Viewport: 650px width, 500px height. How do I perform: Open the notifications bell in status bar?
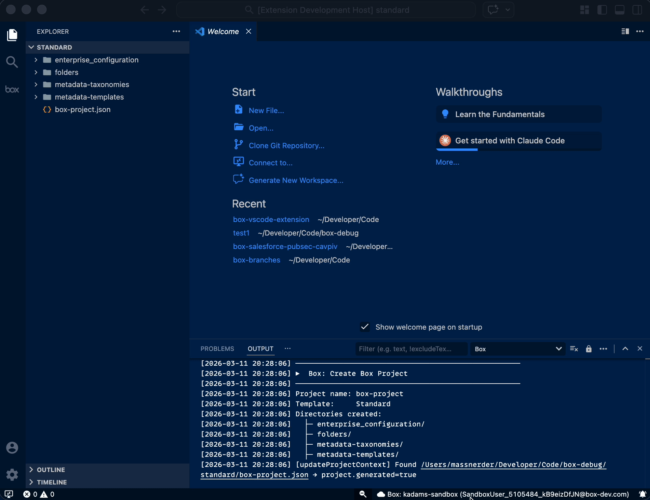642,494
